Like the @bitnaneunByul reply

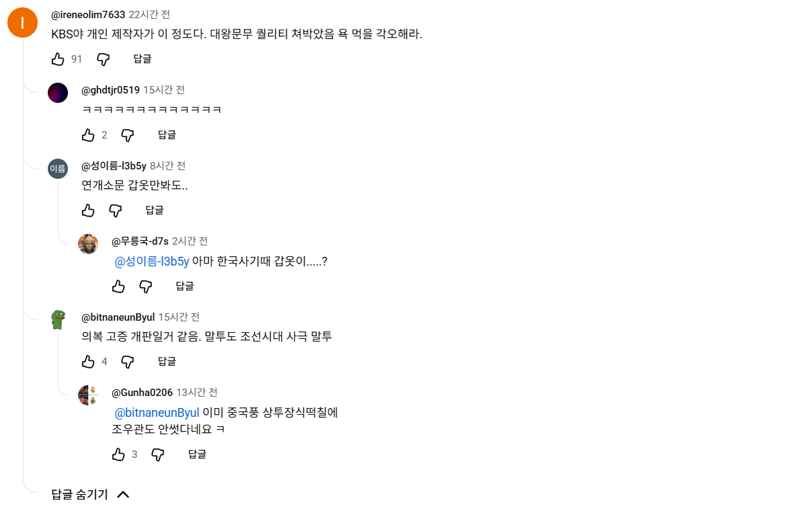pos(88,362)
